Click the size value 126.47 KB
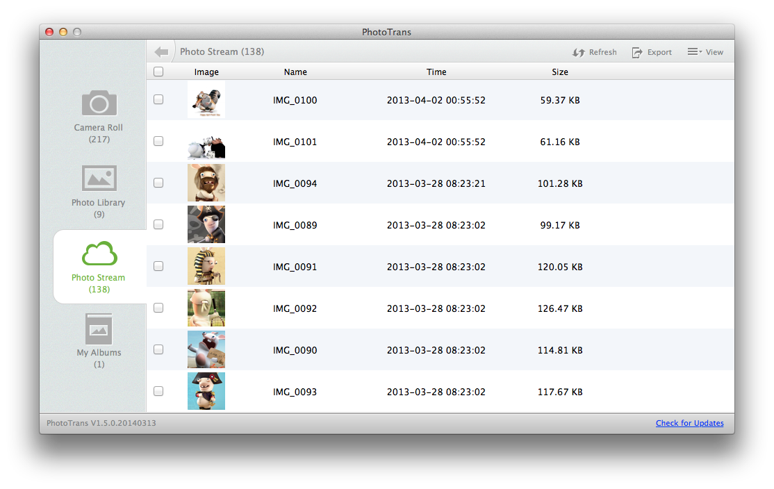 [560, 309]
